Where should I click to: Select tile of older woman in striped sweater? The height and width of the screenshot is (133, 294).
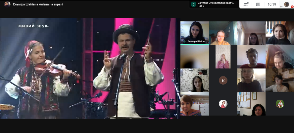tap(195, 104)
